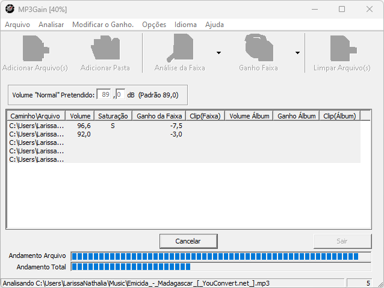Click the Limpar Arquivo(s) toolbar icon

click(343, 48)
